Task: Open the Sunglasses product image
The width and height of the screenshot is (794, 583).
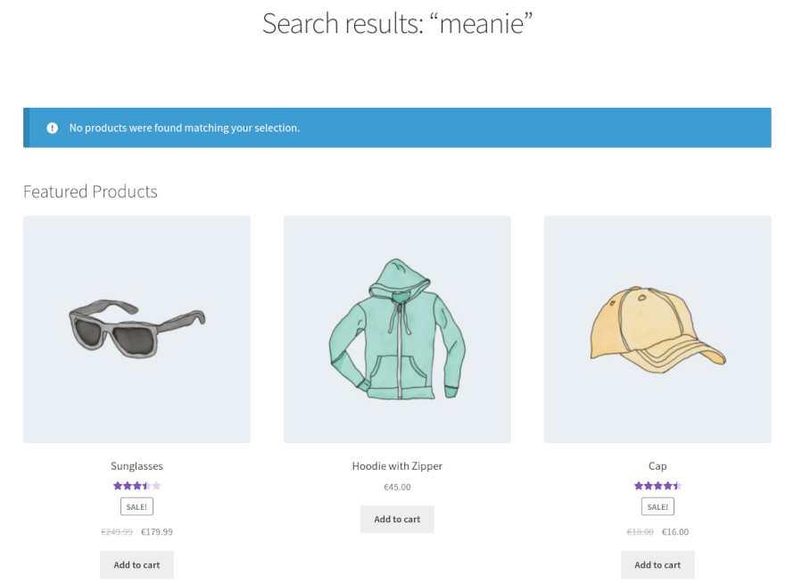Action: (136, 330)
